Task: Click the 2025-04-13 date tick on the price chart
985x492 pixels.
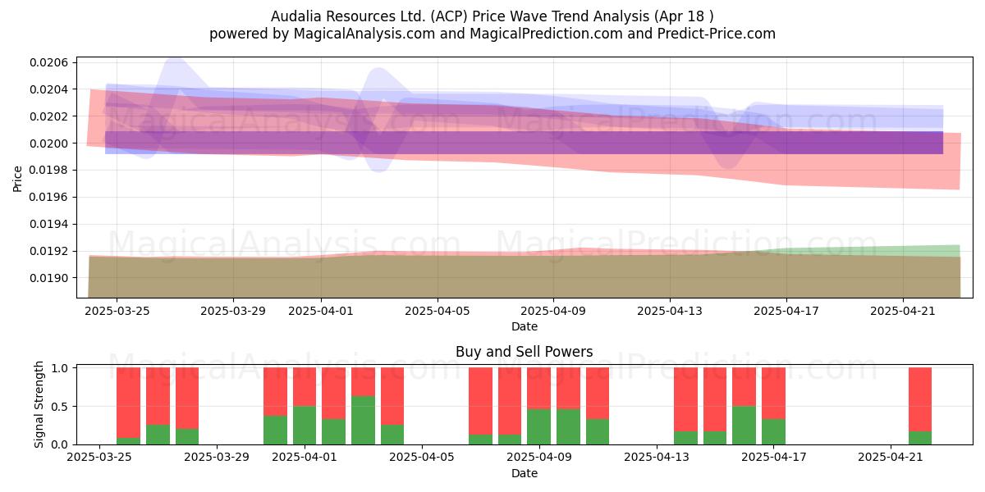Action: click(671, 311)
